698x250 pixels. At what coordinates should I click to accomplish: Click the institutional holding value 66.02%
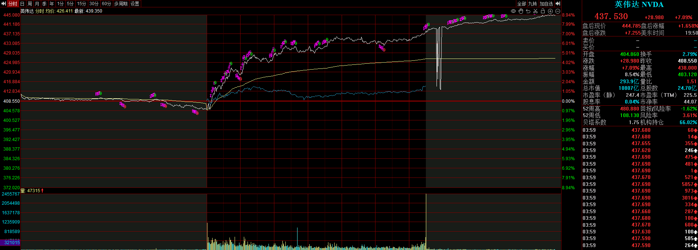tap(688, 122)
